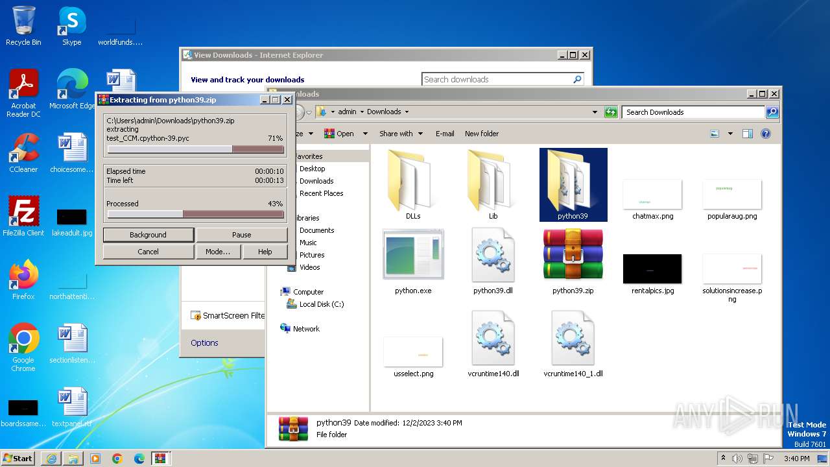Open the Share with menu
830x467 pixels.
point(396,134)
